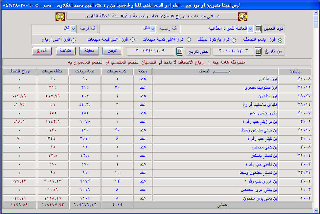
Task: Click the 'إسم الصنف' column header
Action: click(x=215, y=72)
